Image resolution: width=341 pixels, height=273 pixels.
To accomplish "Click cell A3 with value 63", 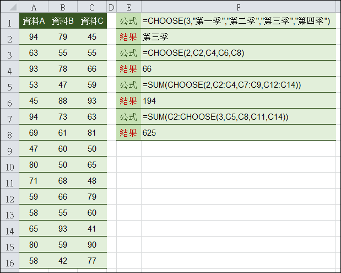I will (x=34, y=52).
